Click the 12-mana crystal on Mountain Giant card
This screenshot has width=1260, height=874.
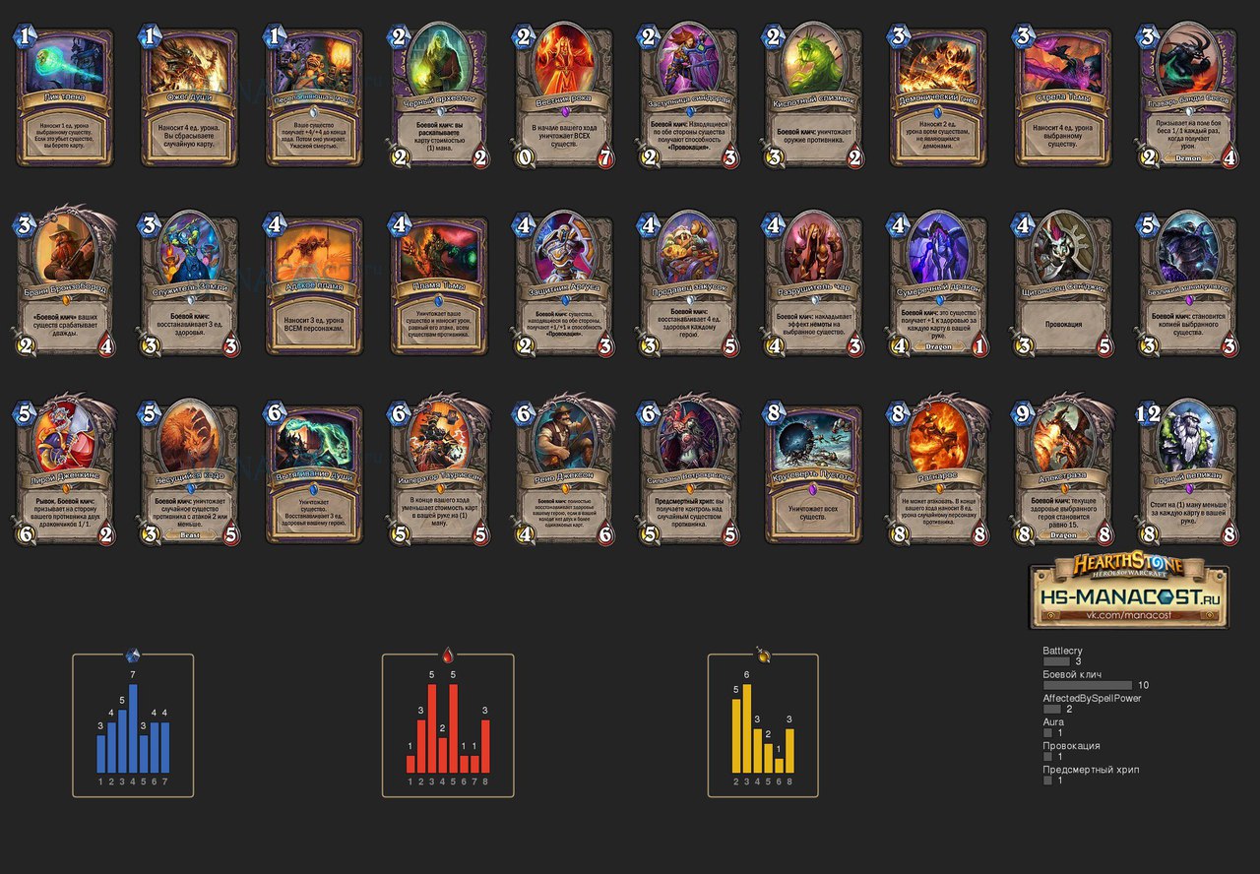click(1151, 414)
